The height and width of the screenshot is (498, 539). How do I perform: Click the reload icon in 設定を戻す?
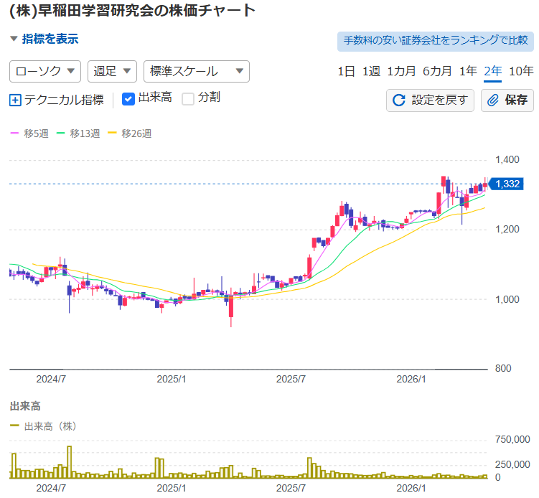pos(399,100)
